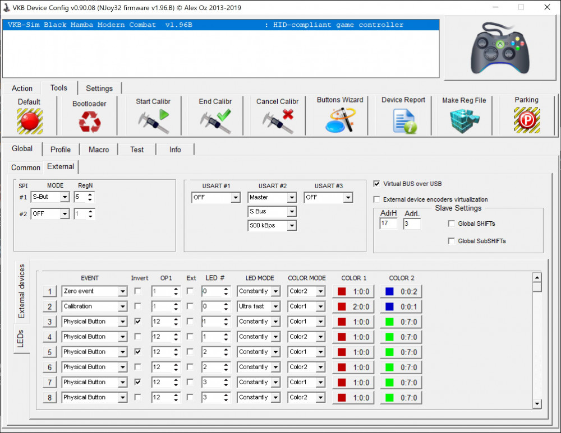Click the Default red button icon
This screenshot has height=433, width=561.
29,120
